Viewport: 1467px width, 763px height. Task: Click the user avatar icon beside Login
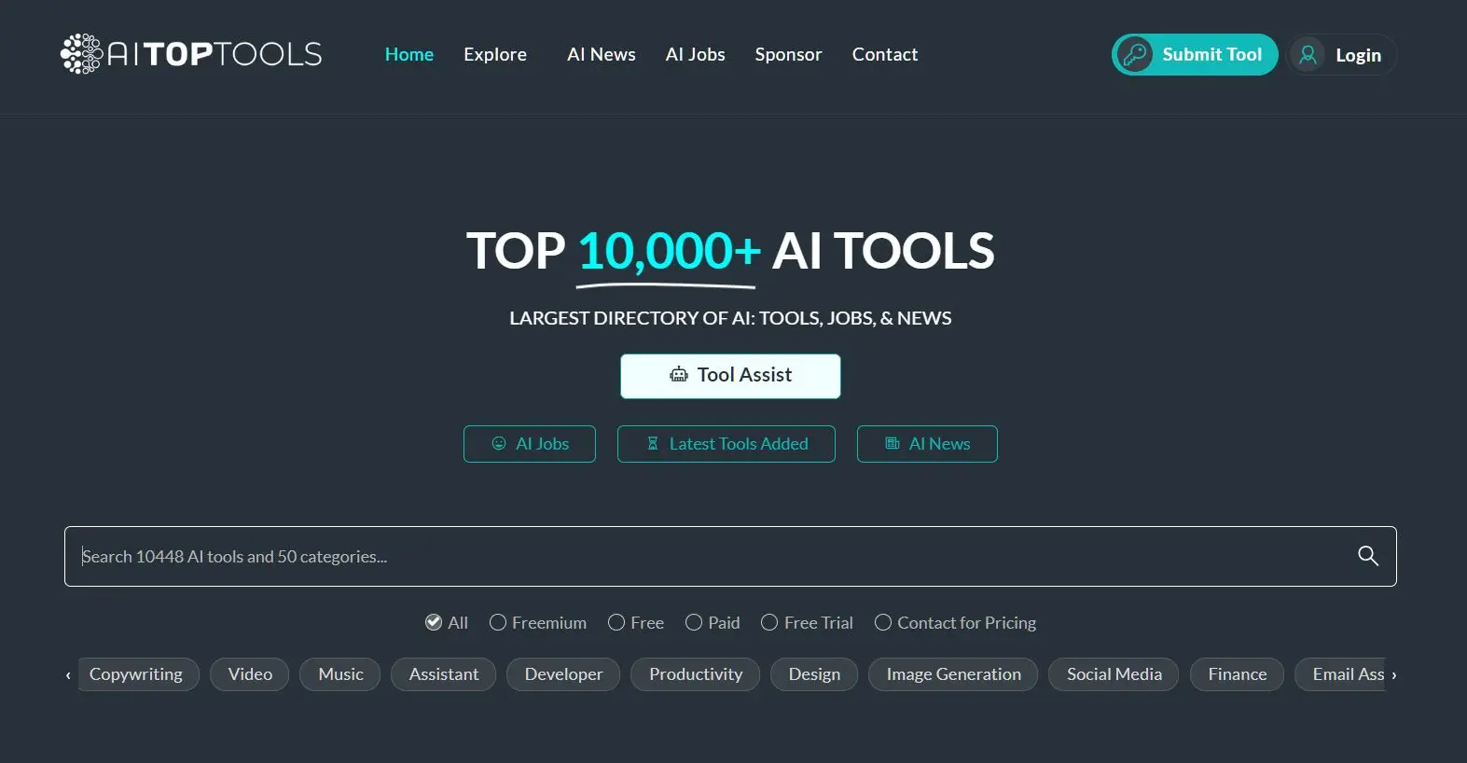[1308, 54]
